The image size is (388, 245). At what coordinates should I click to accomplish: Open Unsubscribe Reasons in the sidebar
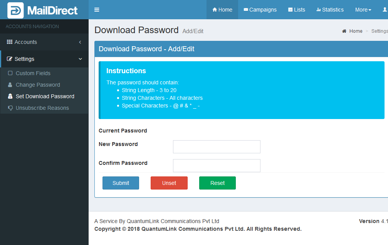pos(42,108)
